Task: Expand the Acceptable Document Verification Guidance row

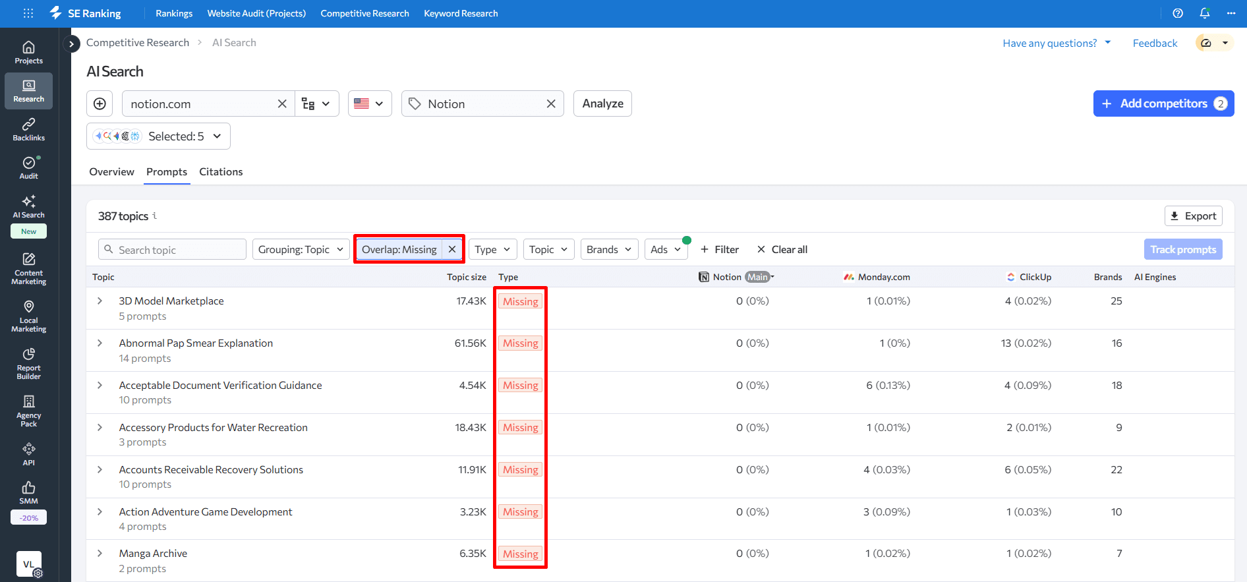Action: pos(100,385)
